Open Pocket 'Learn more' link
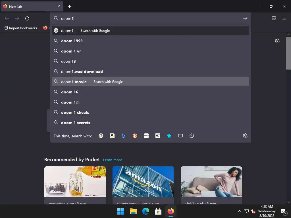The image size is (291, 218). [113, 160]
